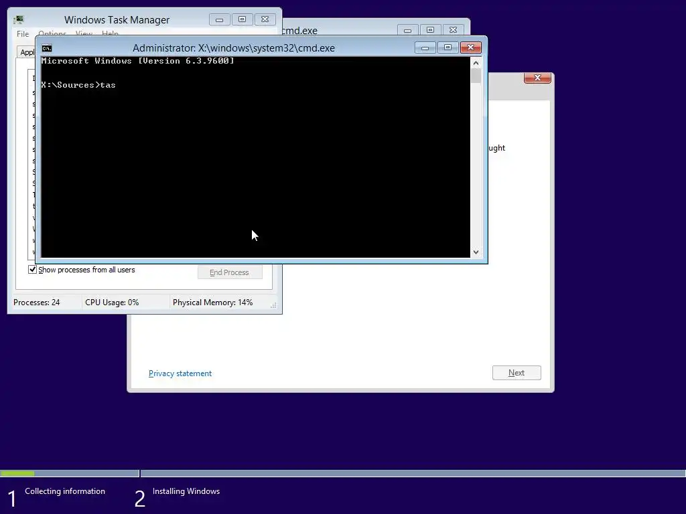Click the front cmd.exe window title text
The height and width of the screenshot is (514, 686).
234,48
